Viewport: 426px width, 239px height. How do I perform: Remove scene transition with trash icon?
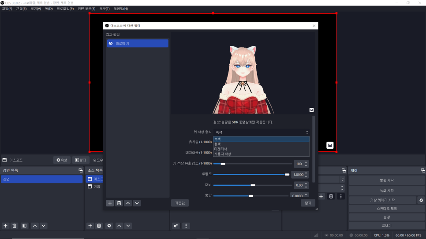click(x=331, y=196)
